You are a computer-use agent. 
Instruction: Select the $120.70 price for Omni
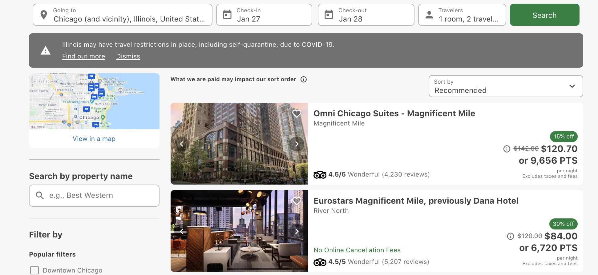(x=559, y=149)
